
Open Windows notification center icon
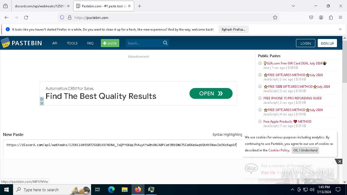coord(338,190)
